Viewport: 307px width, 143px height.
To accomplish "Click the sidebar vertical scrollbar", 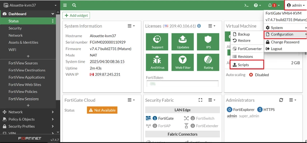I will [58, 57].
